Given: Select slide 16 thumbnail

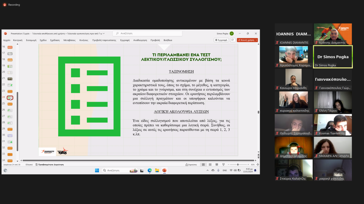Looking at the screenshot, I should 10,47.
